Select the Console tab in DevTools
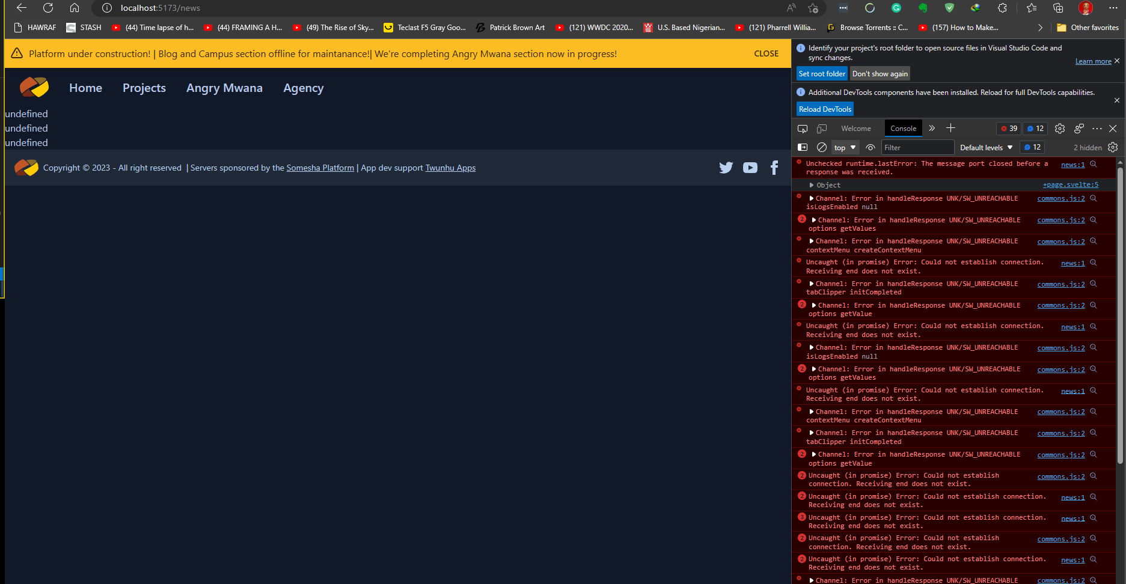The image size is (1126, 584). tap(904, 129)
